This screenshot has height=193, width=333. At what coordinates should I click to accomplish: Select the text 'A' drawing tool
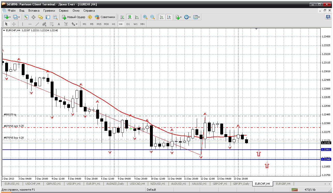tap(59, 24)
